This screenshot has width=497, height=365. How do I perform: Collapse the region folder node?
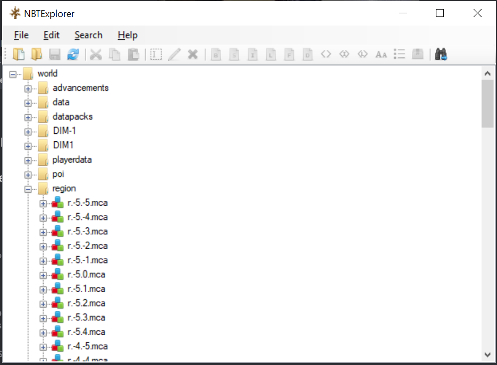tap(28, 189)
